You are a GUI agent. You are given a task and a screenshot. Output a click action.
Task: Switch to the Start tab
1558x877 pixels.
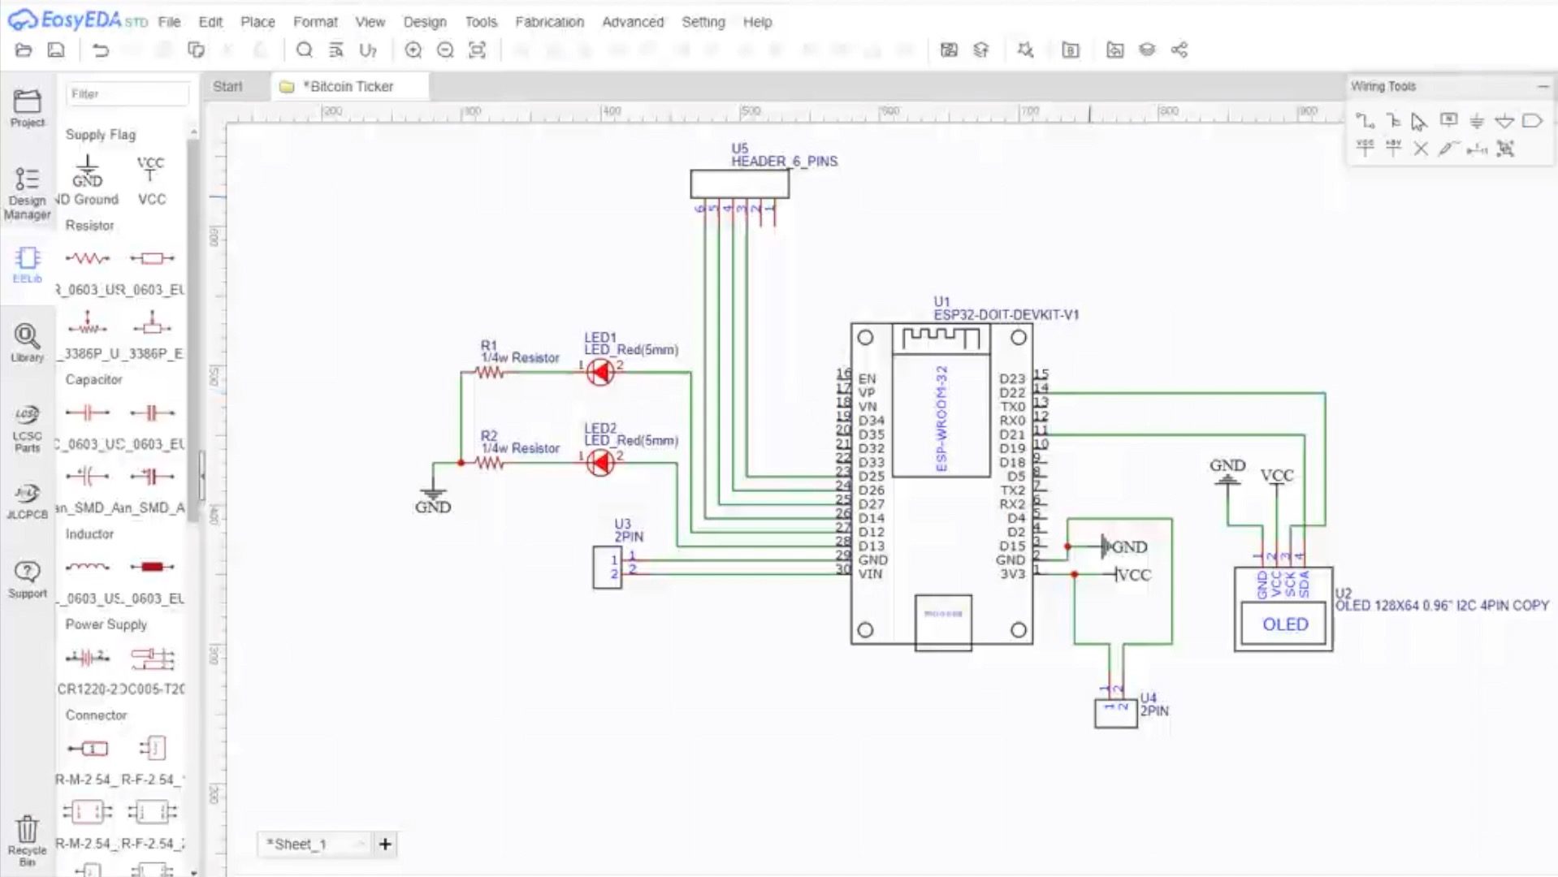[227, 86]
